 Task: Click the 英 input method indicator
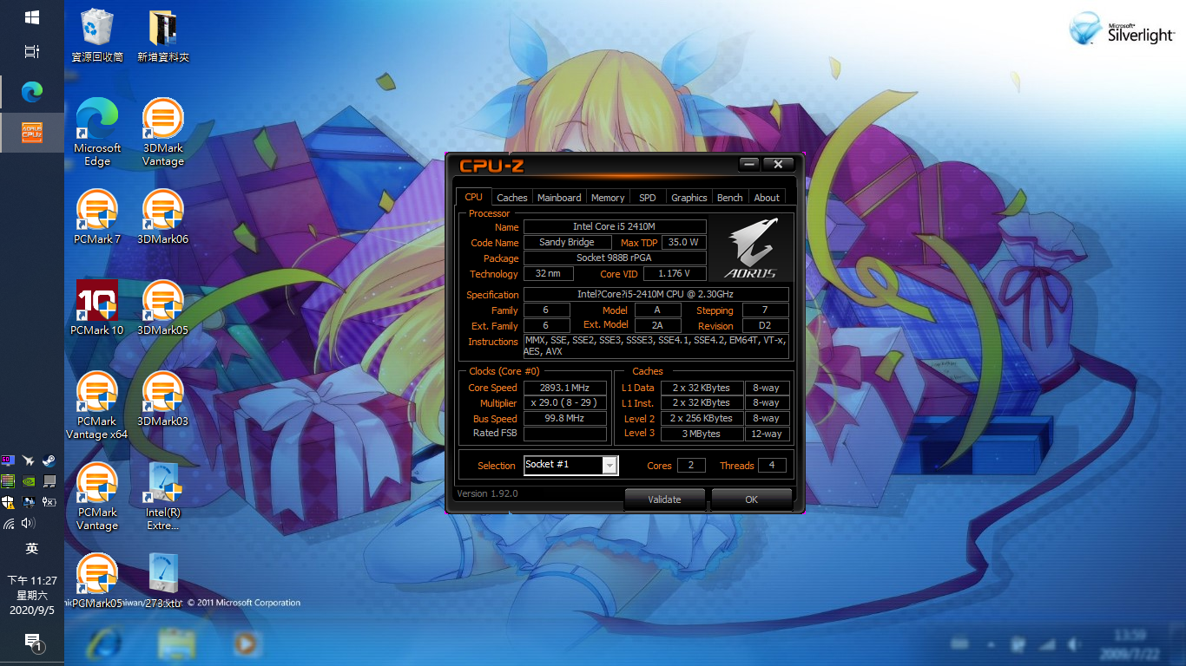point(32,549)
